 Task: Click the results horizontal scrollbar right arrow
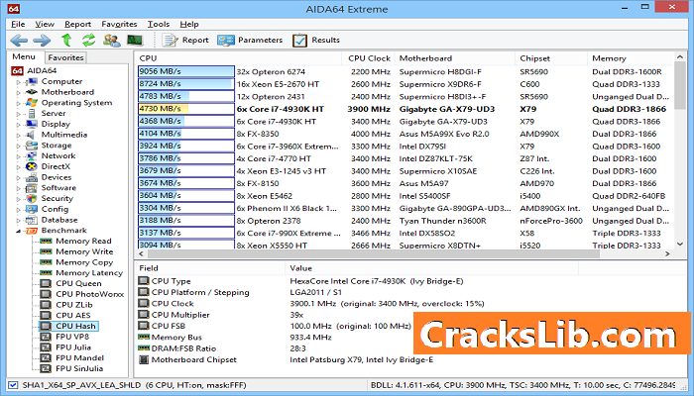667,253
